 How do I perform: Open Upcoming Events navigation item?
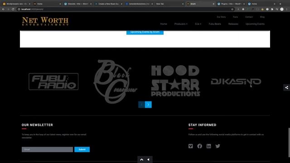(255, 24)
